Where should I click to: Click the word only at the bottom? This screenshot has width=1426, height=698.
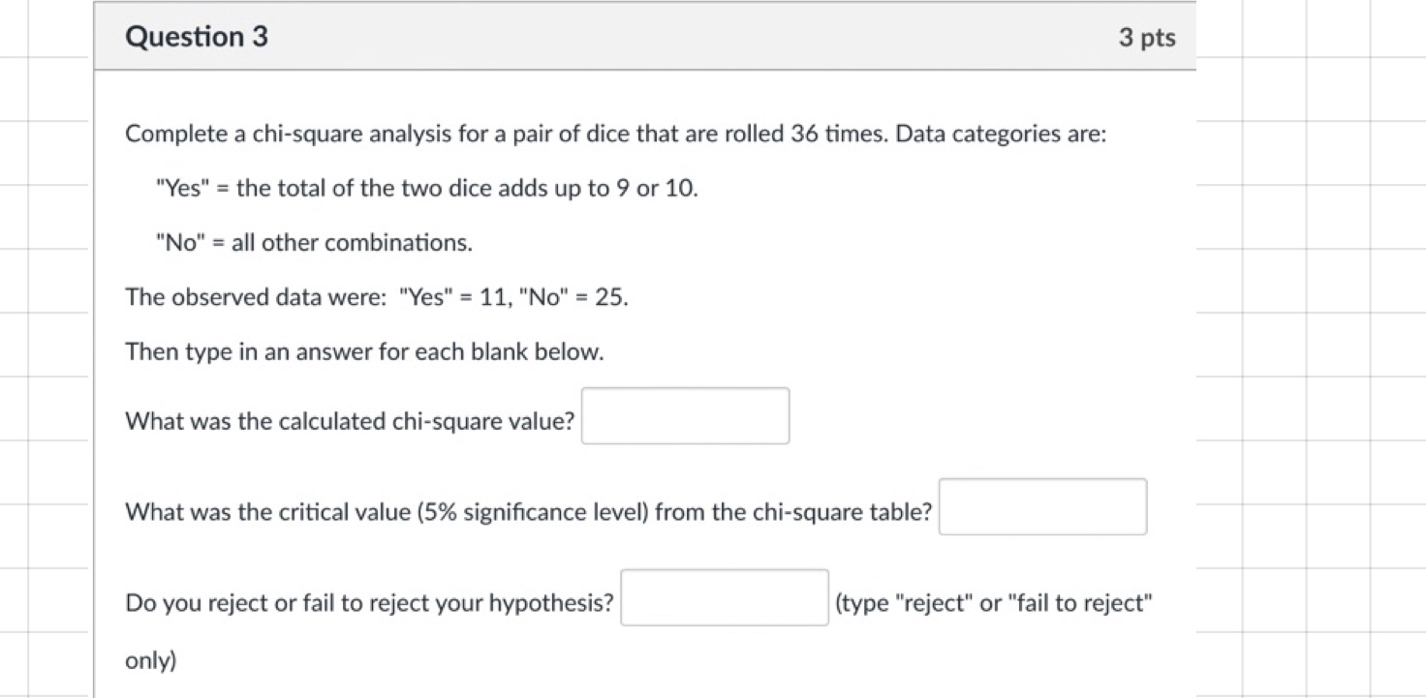(x=149, y=660)
